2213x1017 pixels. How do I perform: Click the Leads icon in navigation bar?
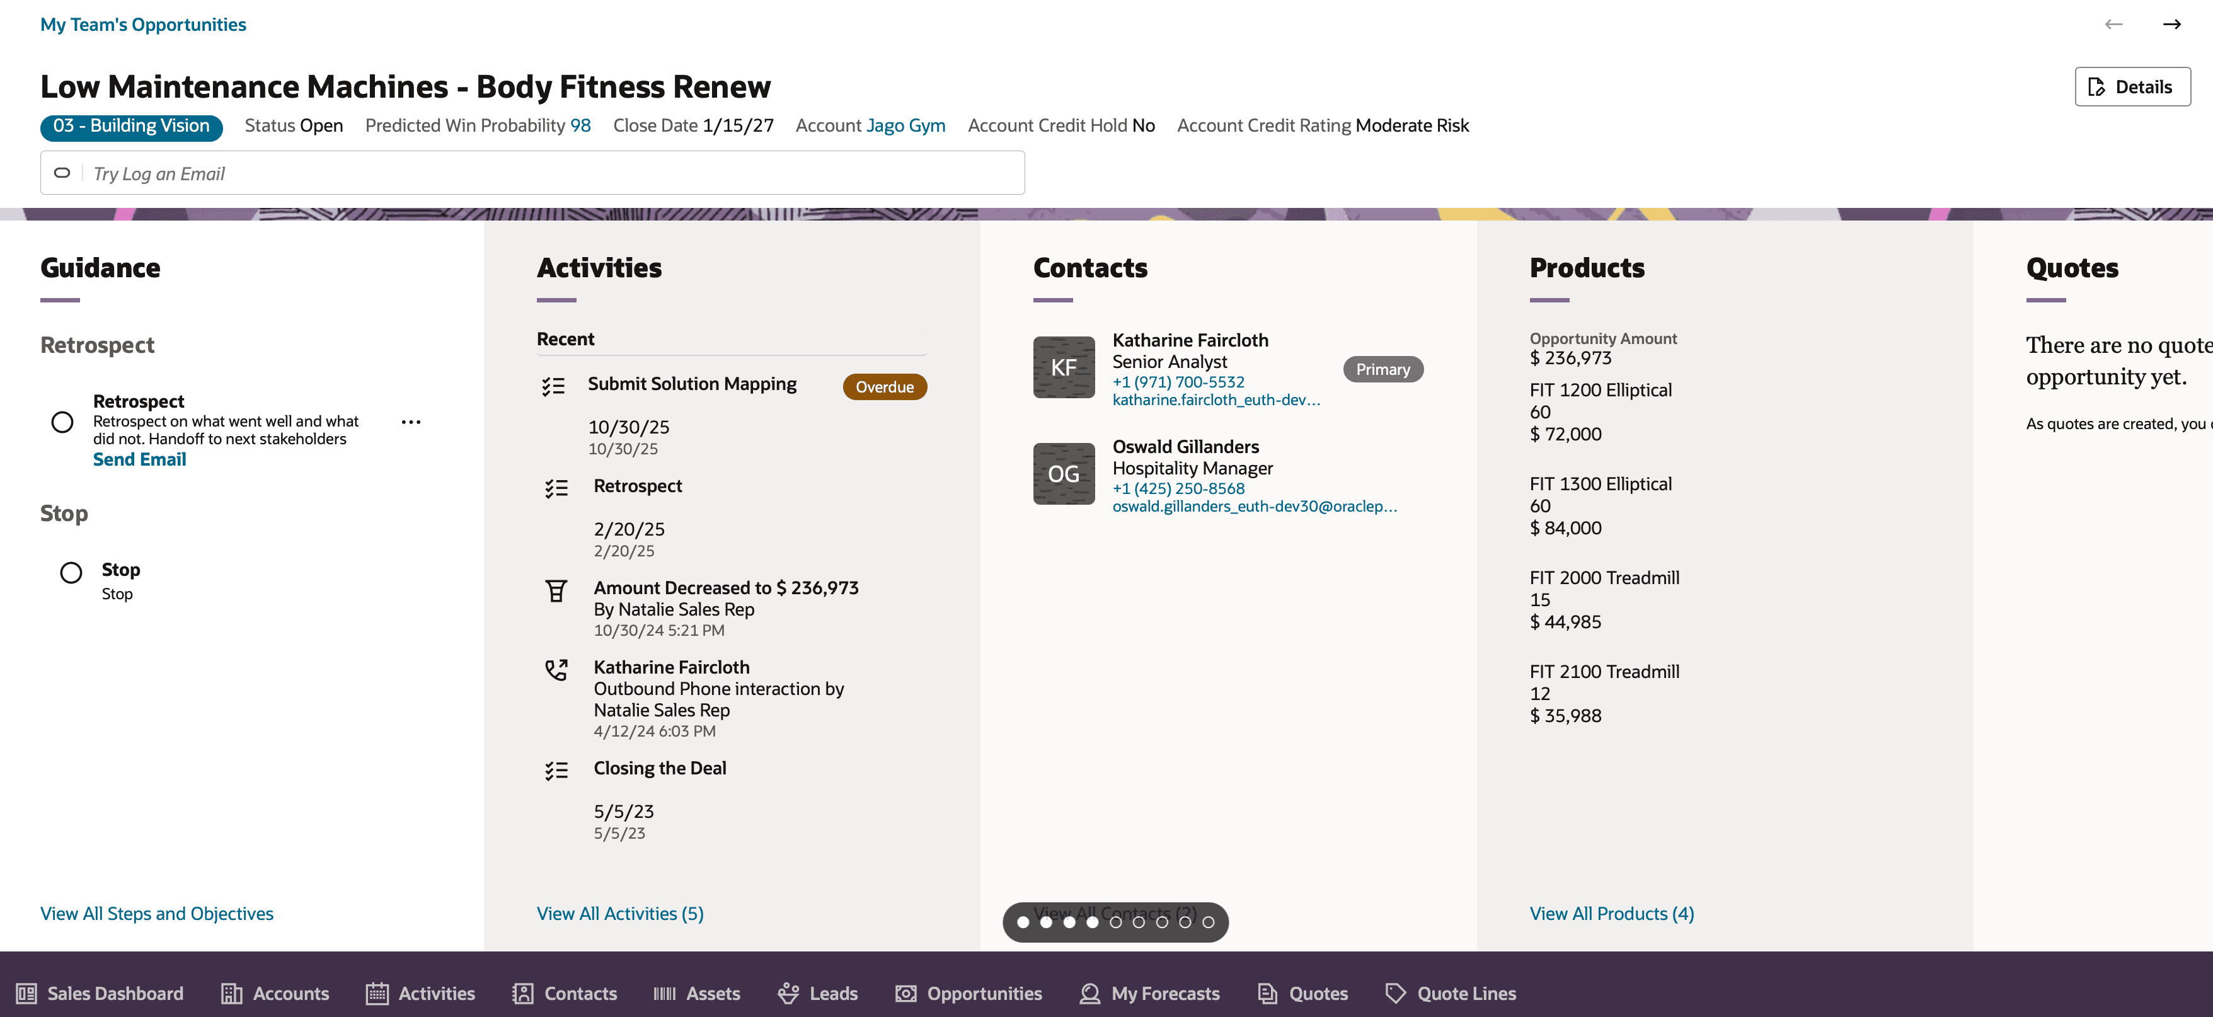[x=788, y=993]
